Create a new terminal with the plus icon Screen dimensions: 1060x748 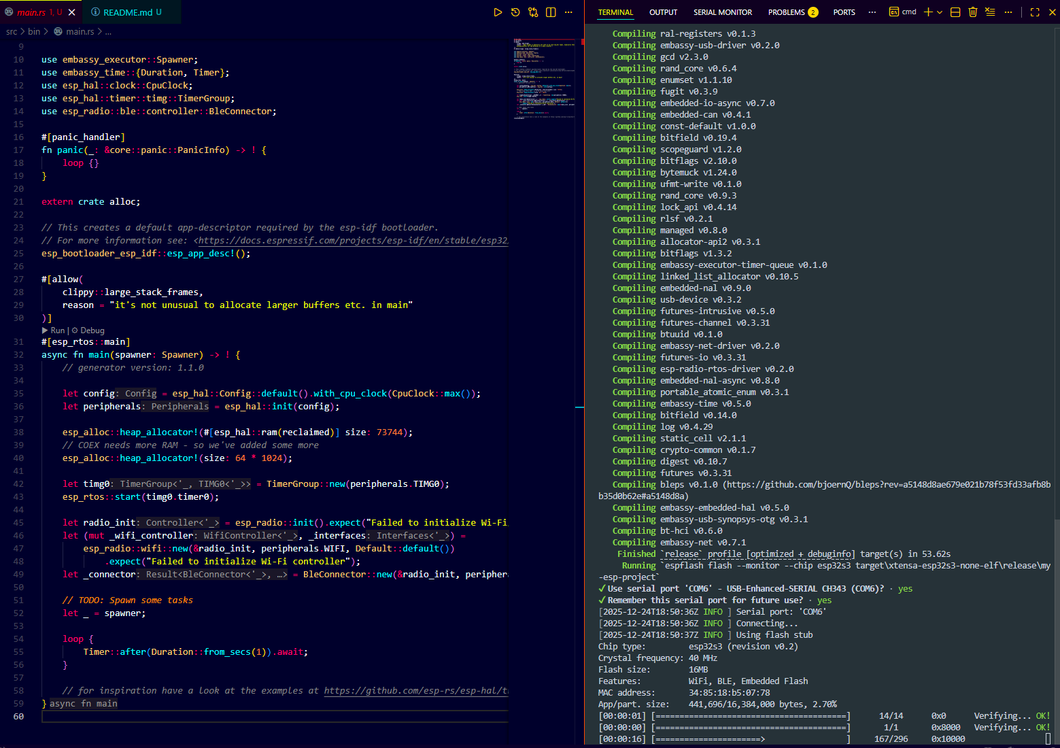928,12
